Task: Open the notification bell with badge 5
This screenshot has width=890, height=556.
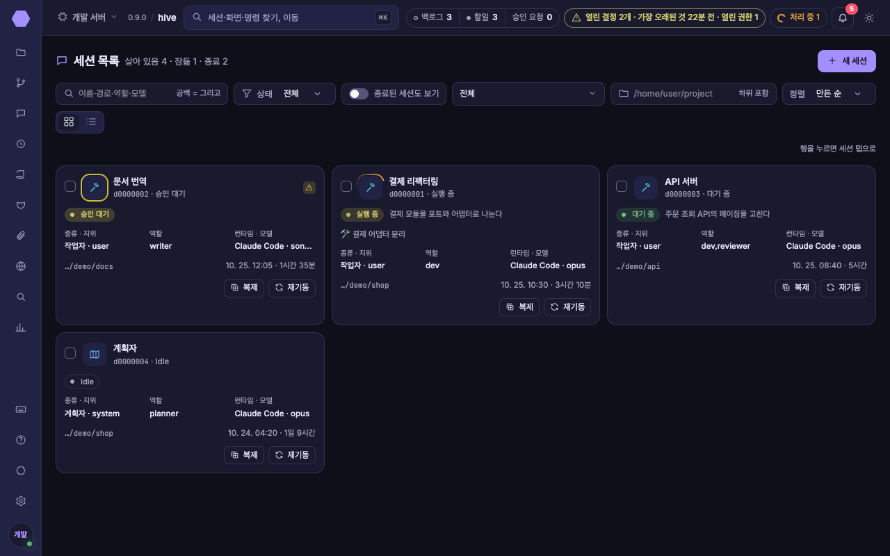Action: point(843,17)
